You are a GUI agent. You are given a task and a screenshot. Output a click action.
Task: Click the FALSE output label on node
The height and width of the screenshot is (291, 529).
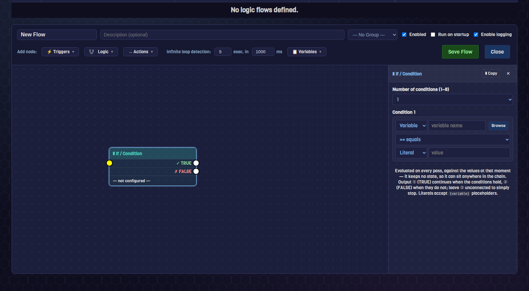pos(183,171)
